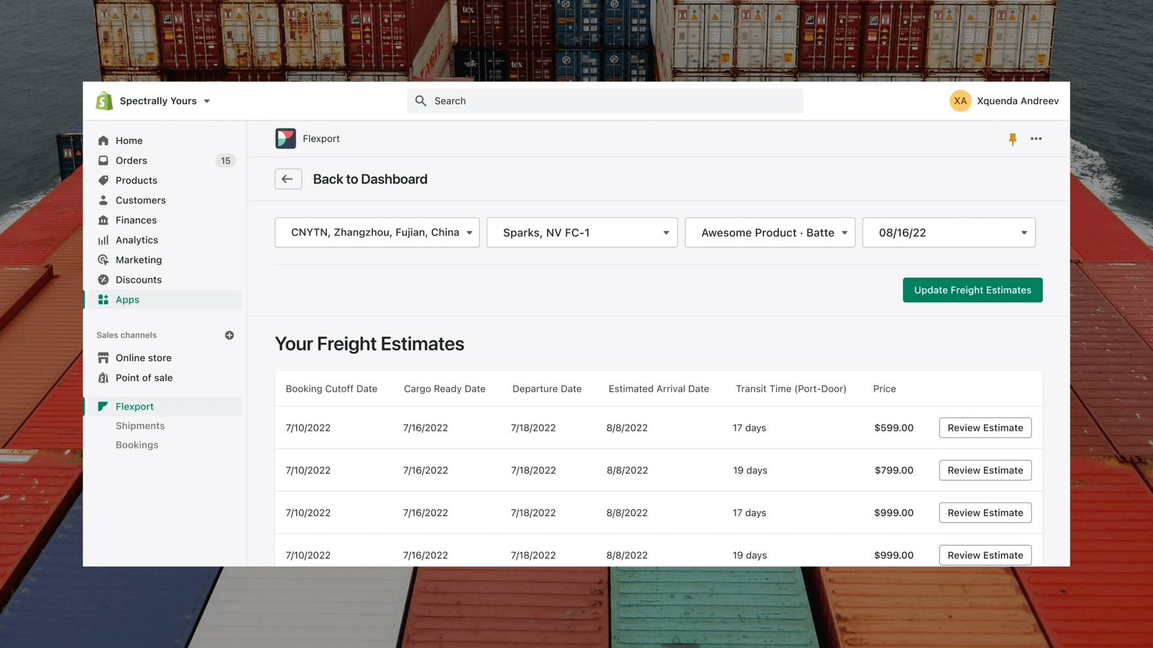Open the Sparks, NV FC-1 destination dropdown
1153x648 pixels.
[x=582, y=232]
